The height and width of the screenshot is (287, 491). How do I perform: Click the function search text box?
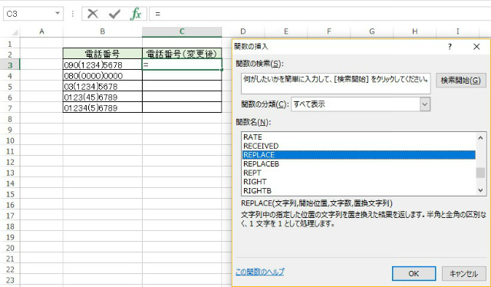pyautogui.click(x=336, y=84)
